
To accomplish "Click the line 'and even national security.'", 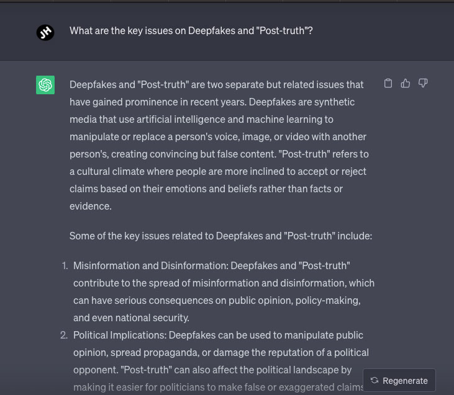I will (131, 317).
